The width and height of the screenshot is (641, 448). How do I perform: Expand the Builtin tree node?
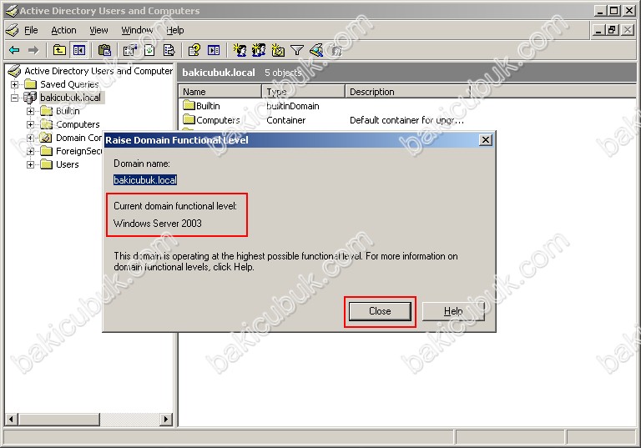coord(30,111)
